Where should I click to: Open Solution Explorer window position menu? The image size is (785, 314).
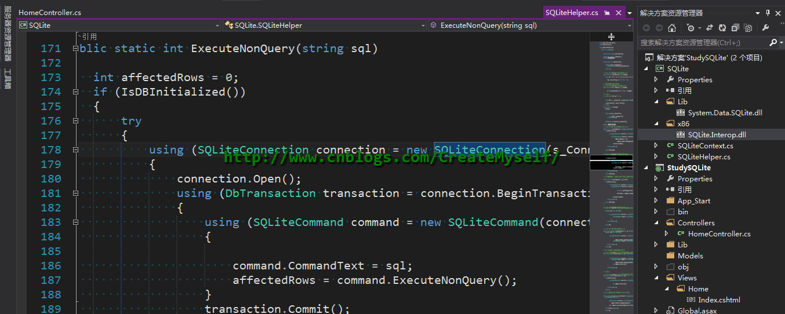[757, 13]
